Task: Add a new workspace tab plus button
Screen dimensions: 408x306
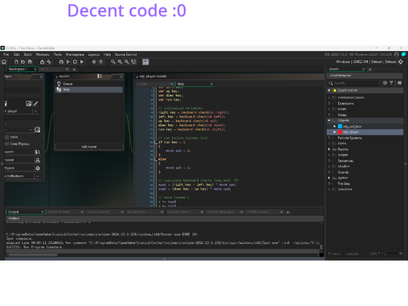Action: pyautogui.click(x=74, y=69)
